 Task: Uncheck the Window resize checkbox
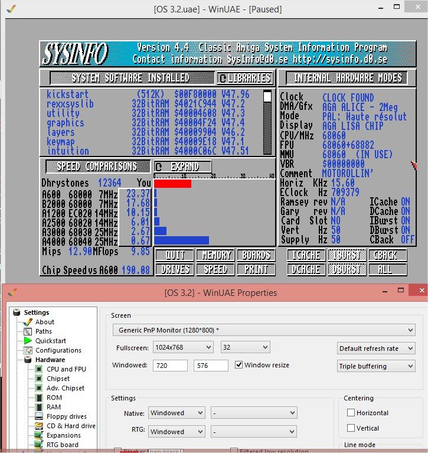coord(239,365)
